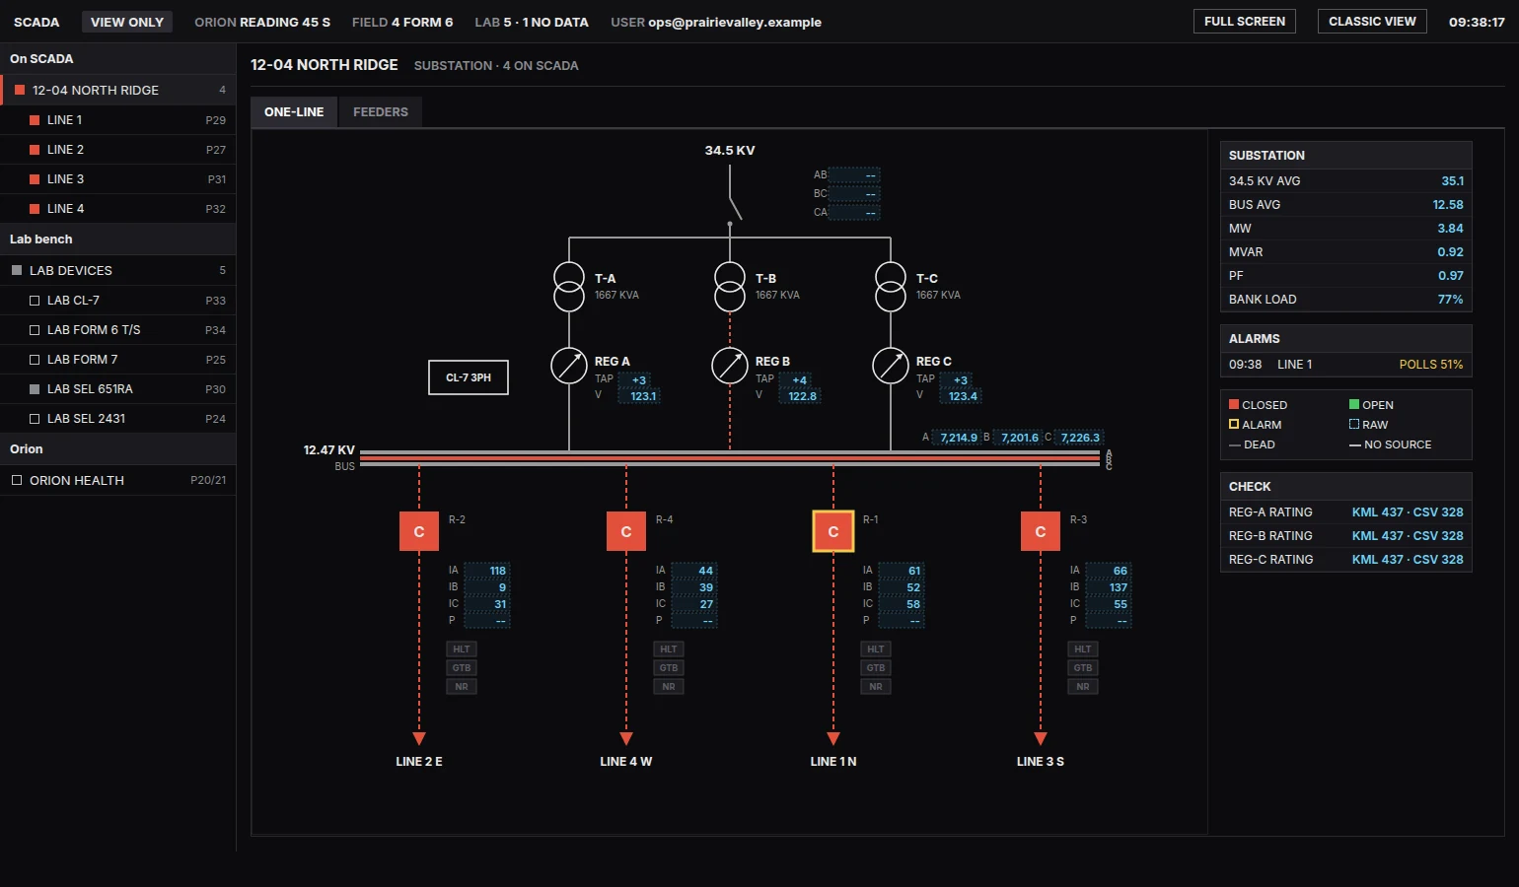The width and height of the screenshot is (1519, 887).
Task: Switch to the FEEDERS tab
Action: point(381,112)
